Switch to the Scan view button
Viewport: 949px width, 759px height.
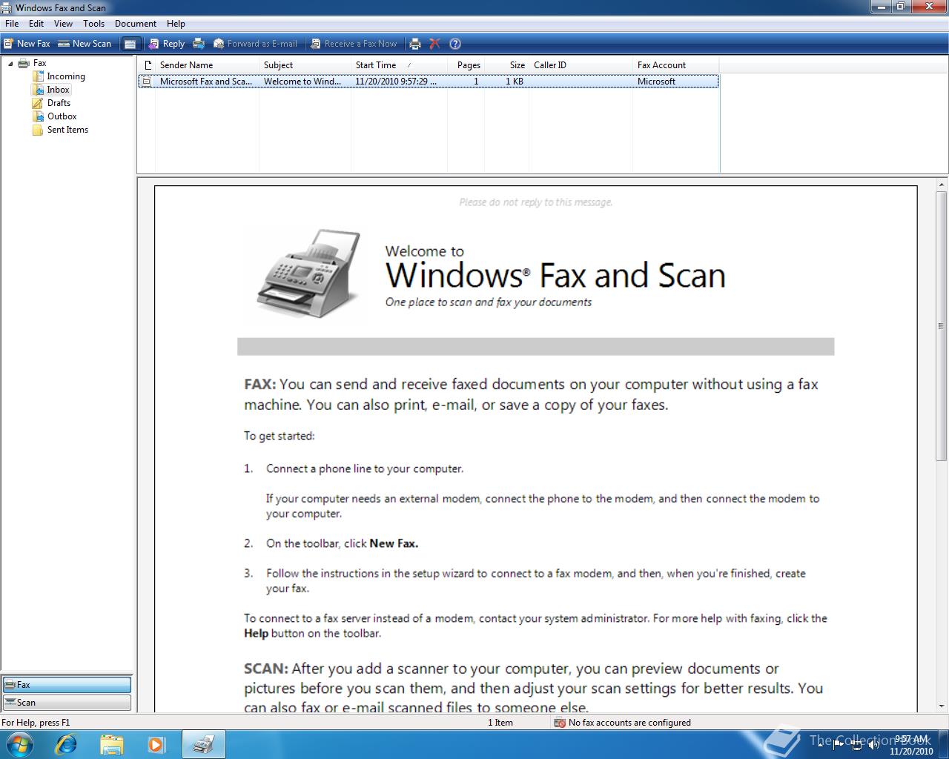(x=67, y=703)
